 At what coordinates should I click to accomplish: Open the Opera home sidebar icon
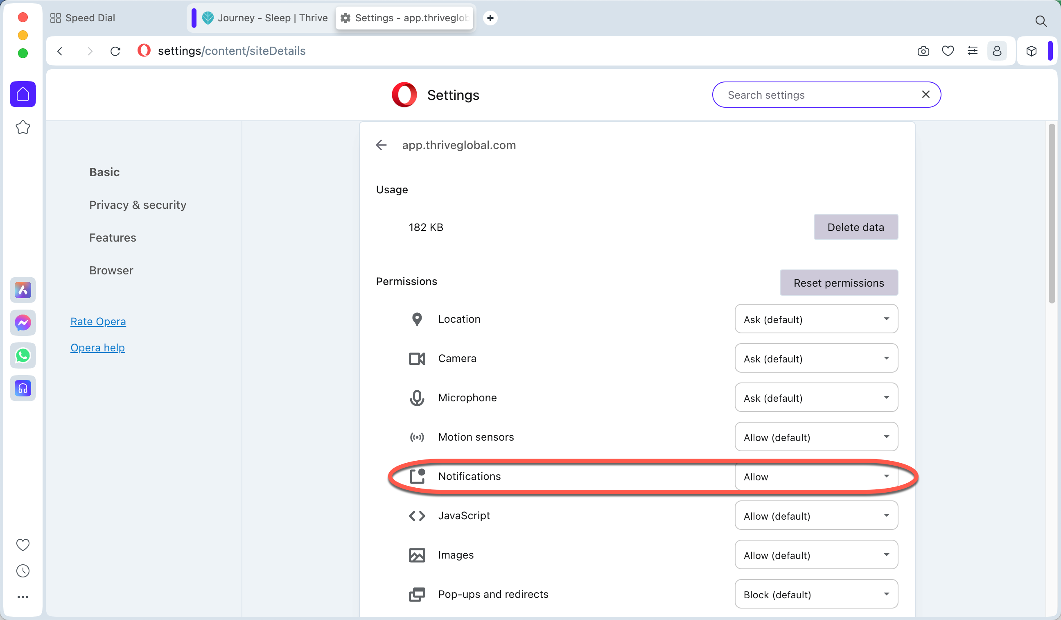[23, 94]
